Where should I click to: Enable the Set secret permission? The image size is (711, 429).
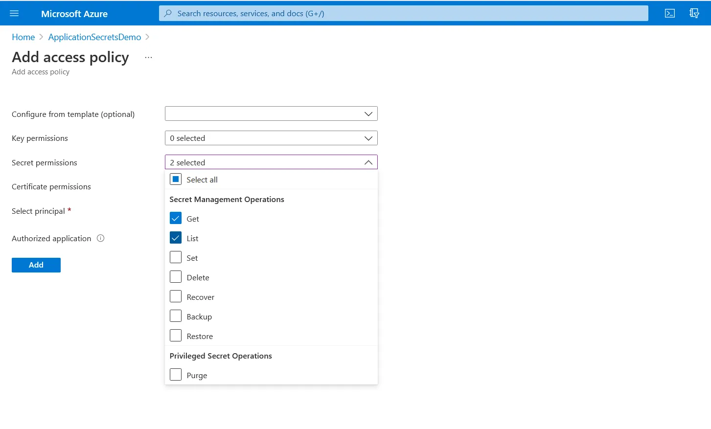(x=176, y=257)
